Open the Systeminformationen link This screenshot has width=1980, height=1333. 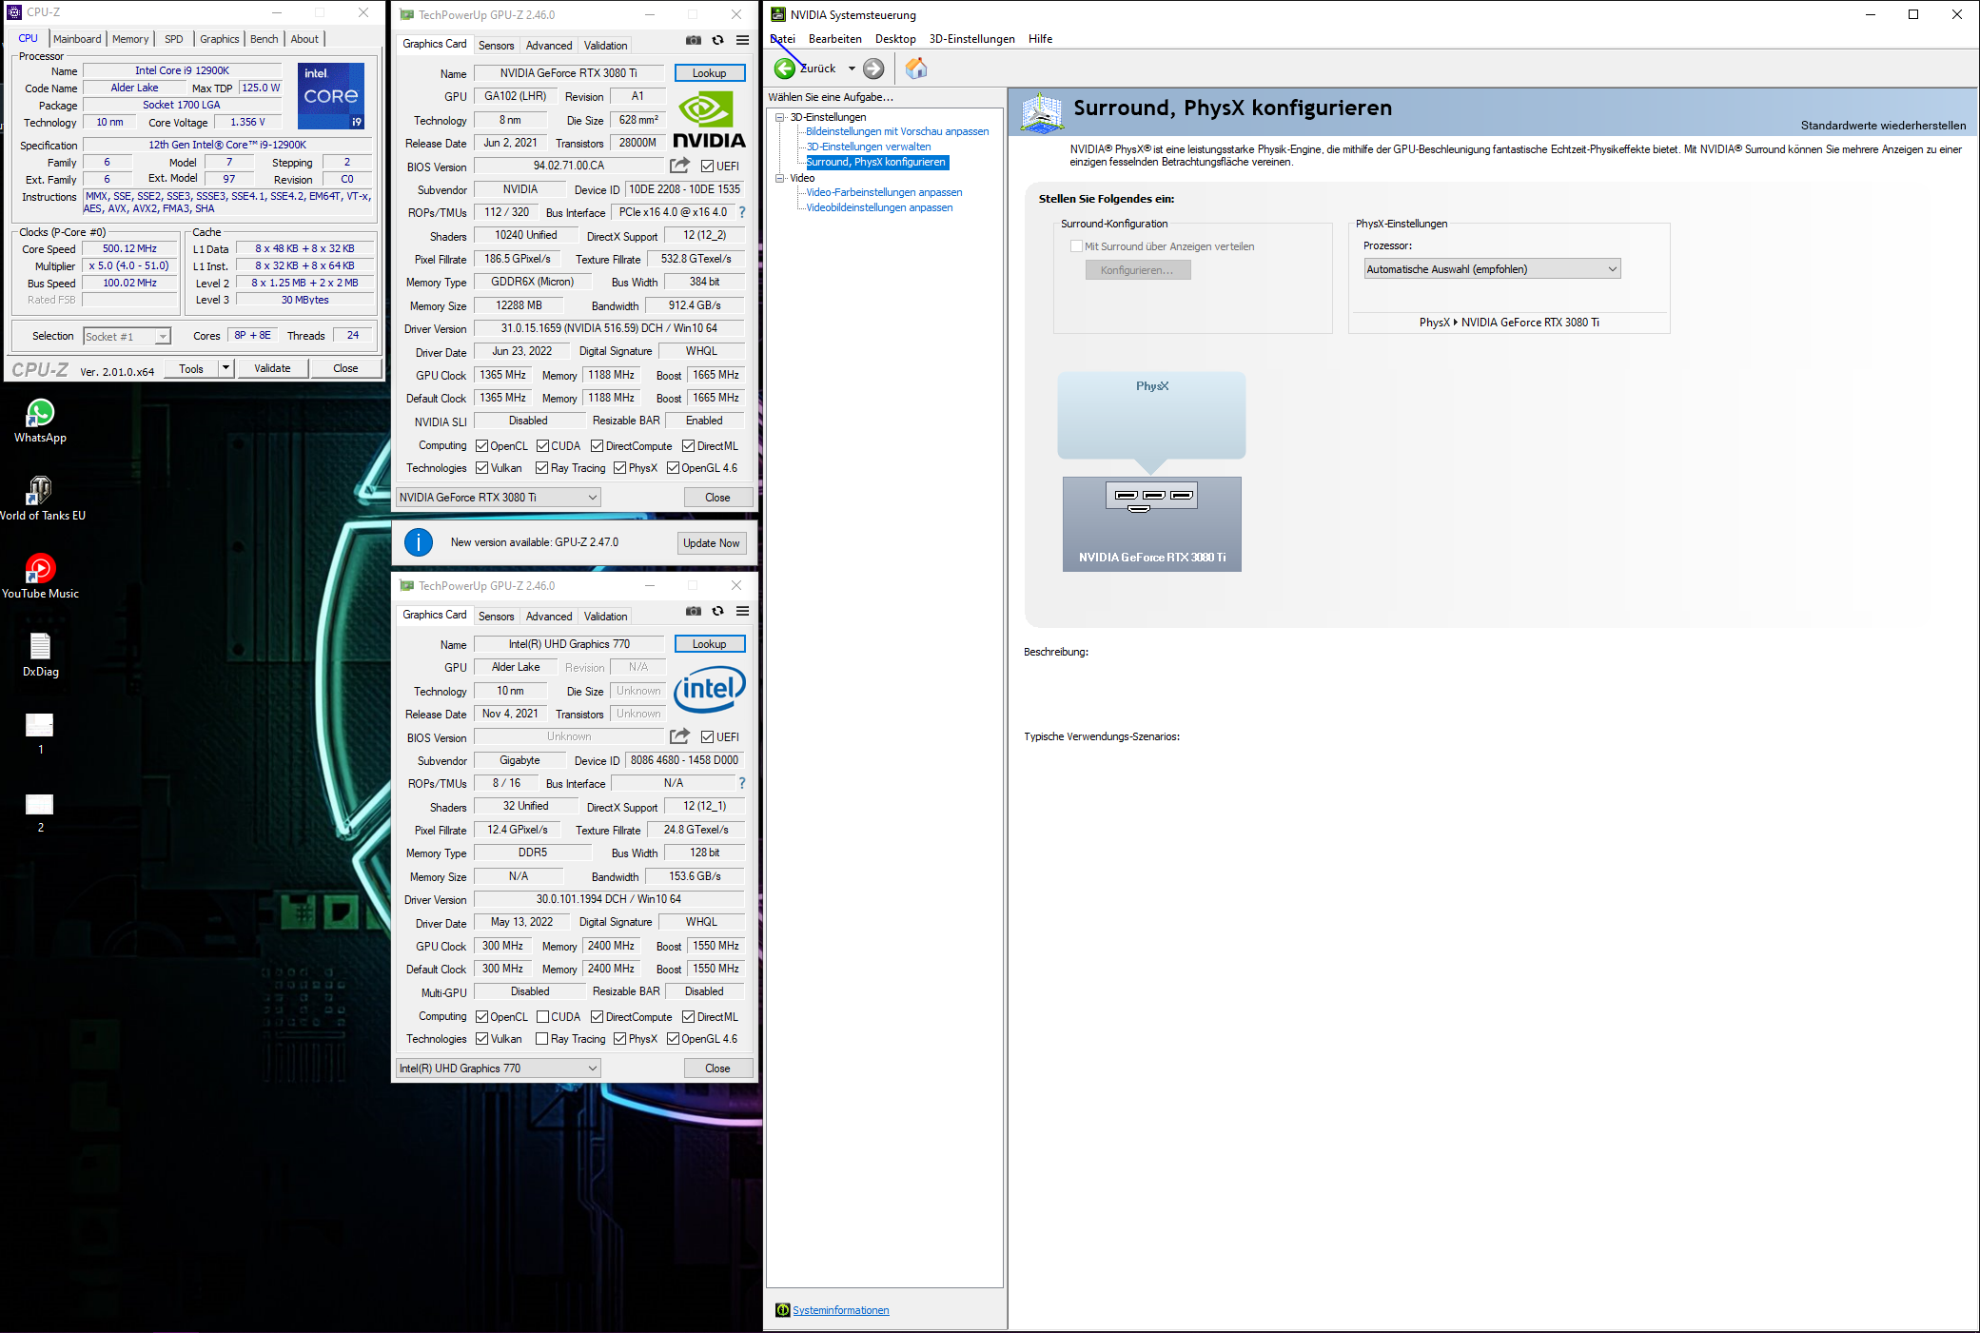coord(840,1310)
